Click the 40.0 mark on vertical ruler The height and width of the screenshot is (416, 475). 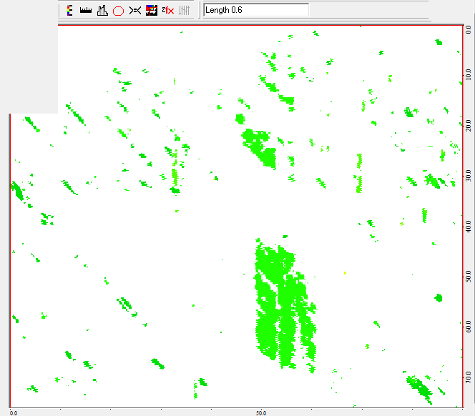[x=468, y=226]
